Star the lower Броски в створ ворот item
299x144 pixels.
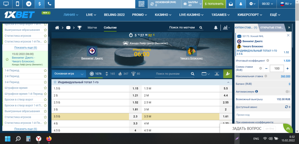tap(45, 100)
